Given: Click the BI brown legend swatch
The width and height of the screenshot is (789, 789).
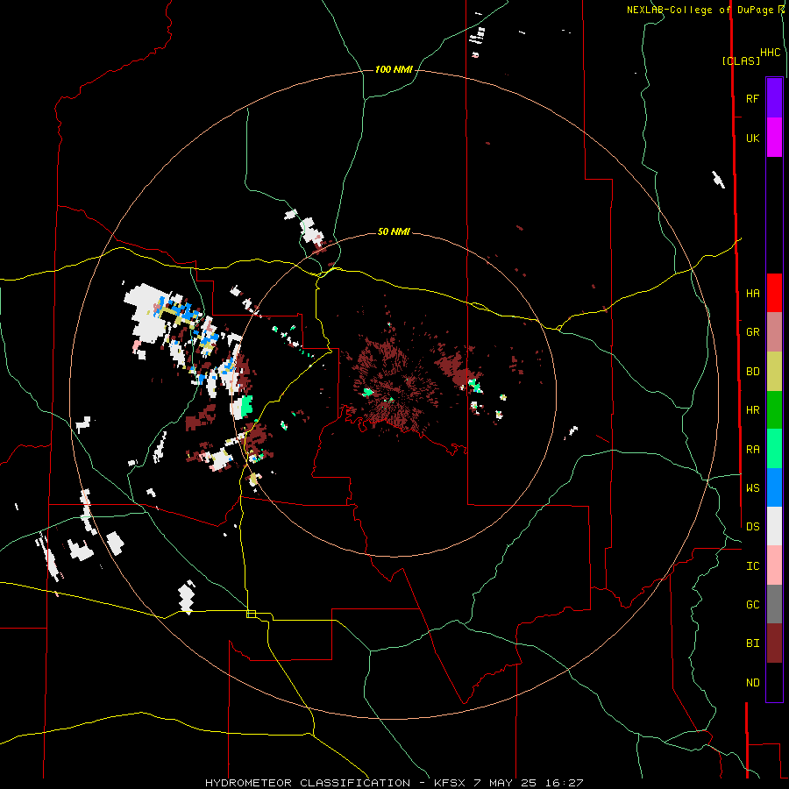Looking at the screenshot, I should tap(774, 643).
